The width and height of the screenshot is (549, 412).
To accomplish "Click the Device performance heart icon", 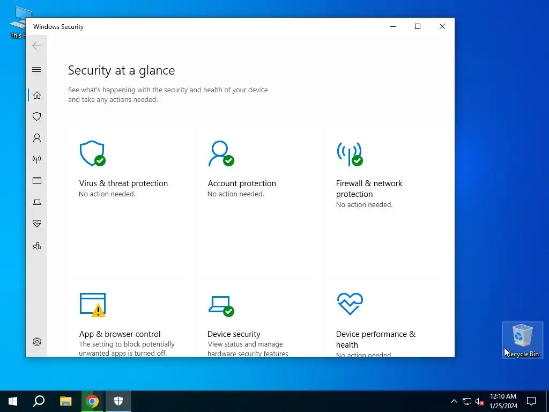I will tap(350, 304).
